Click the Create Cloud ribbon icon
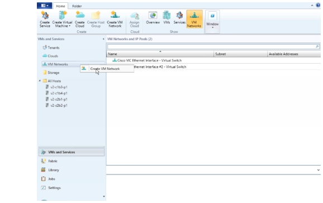The width and height of the screenshot is (323, 203). click(x=80, y=20)
